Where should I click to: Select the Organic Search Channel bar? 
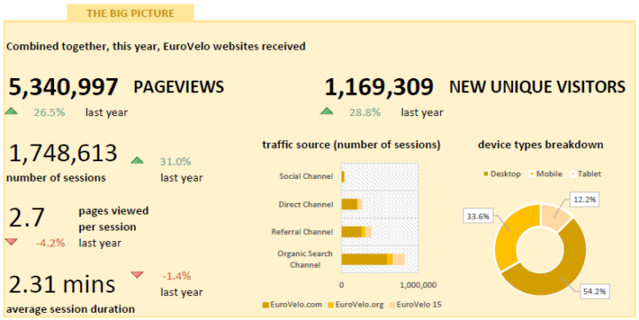click(x=373, y=260)
